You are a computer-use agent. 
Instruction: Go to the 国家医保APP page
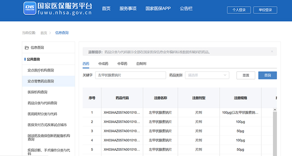tap(158, 9)
